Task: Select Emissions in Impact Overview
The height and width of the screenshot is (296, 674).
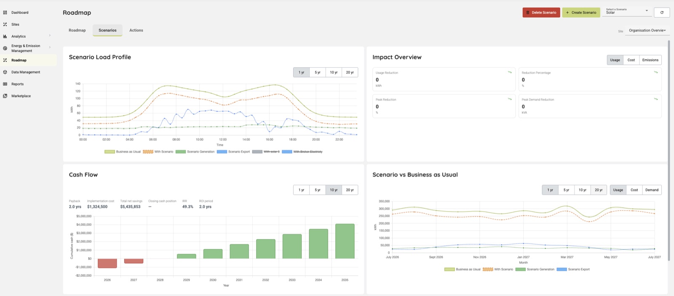Action: point(650,60)
